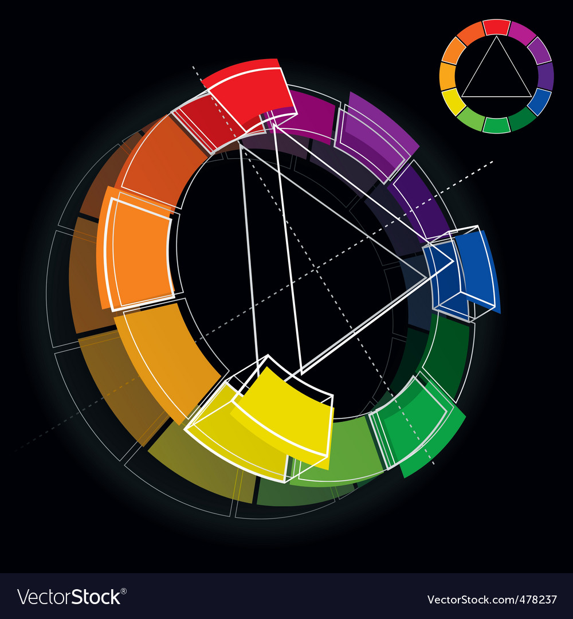The width and height of the screenshot is (573, 619).
Task: Click the yellow swatch on the mini wheel
Action: [454, 102]
